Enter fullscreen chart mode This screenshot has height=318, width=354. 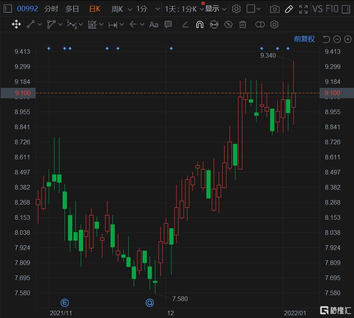[303, 9]
